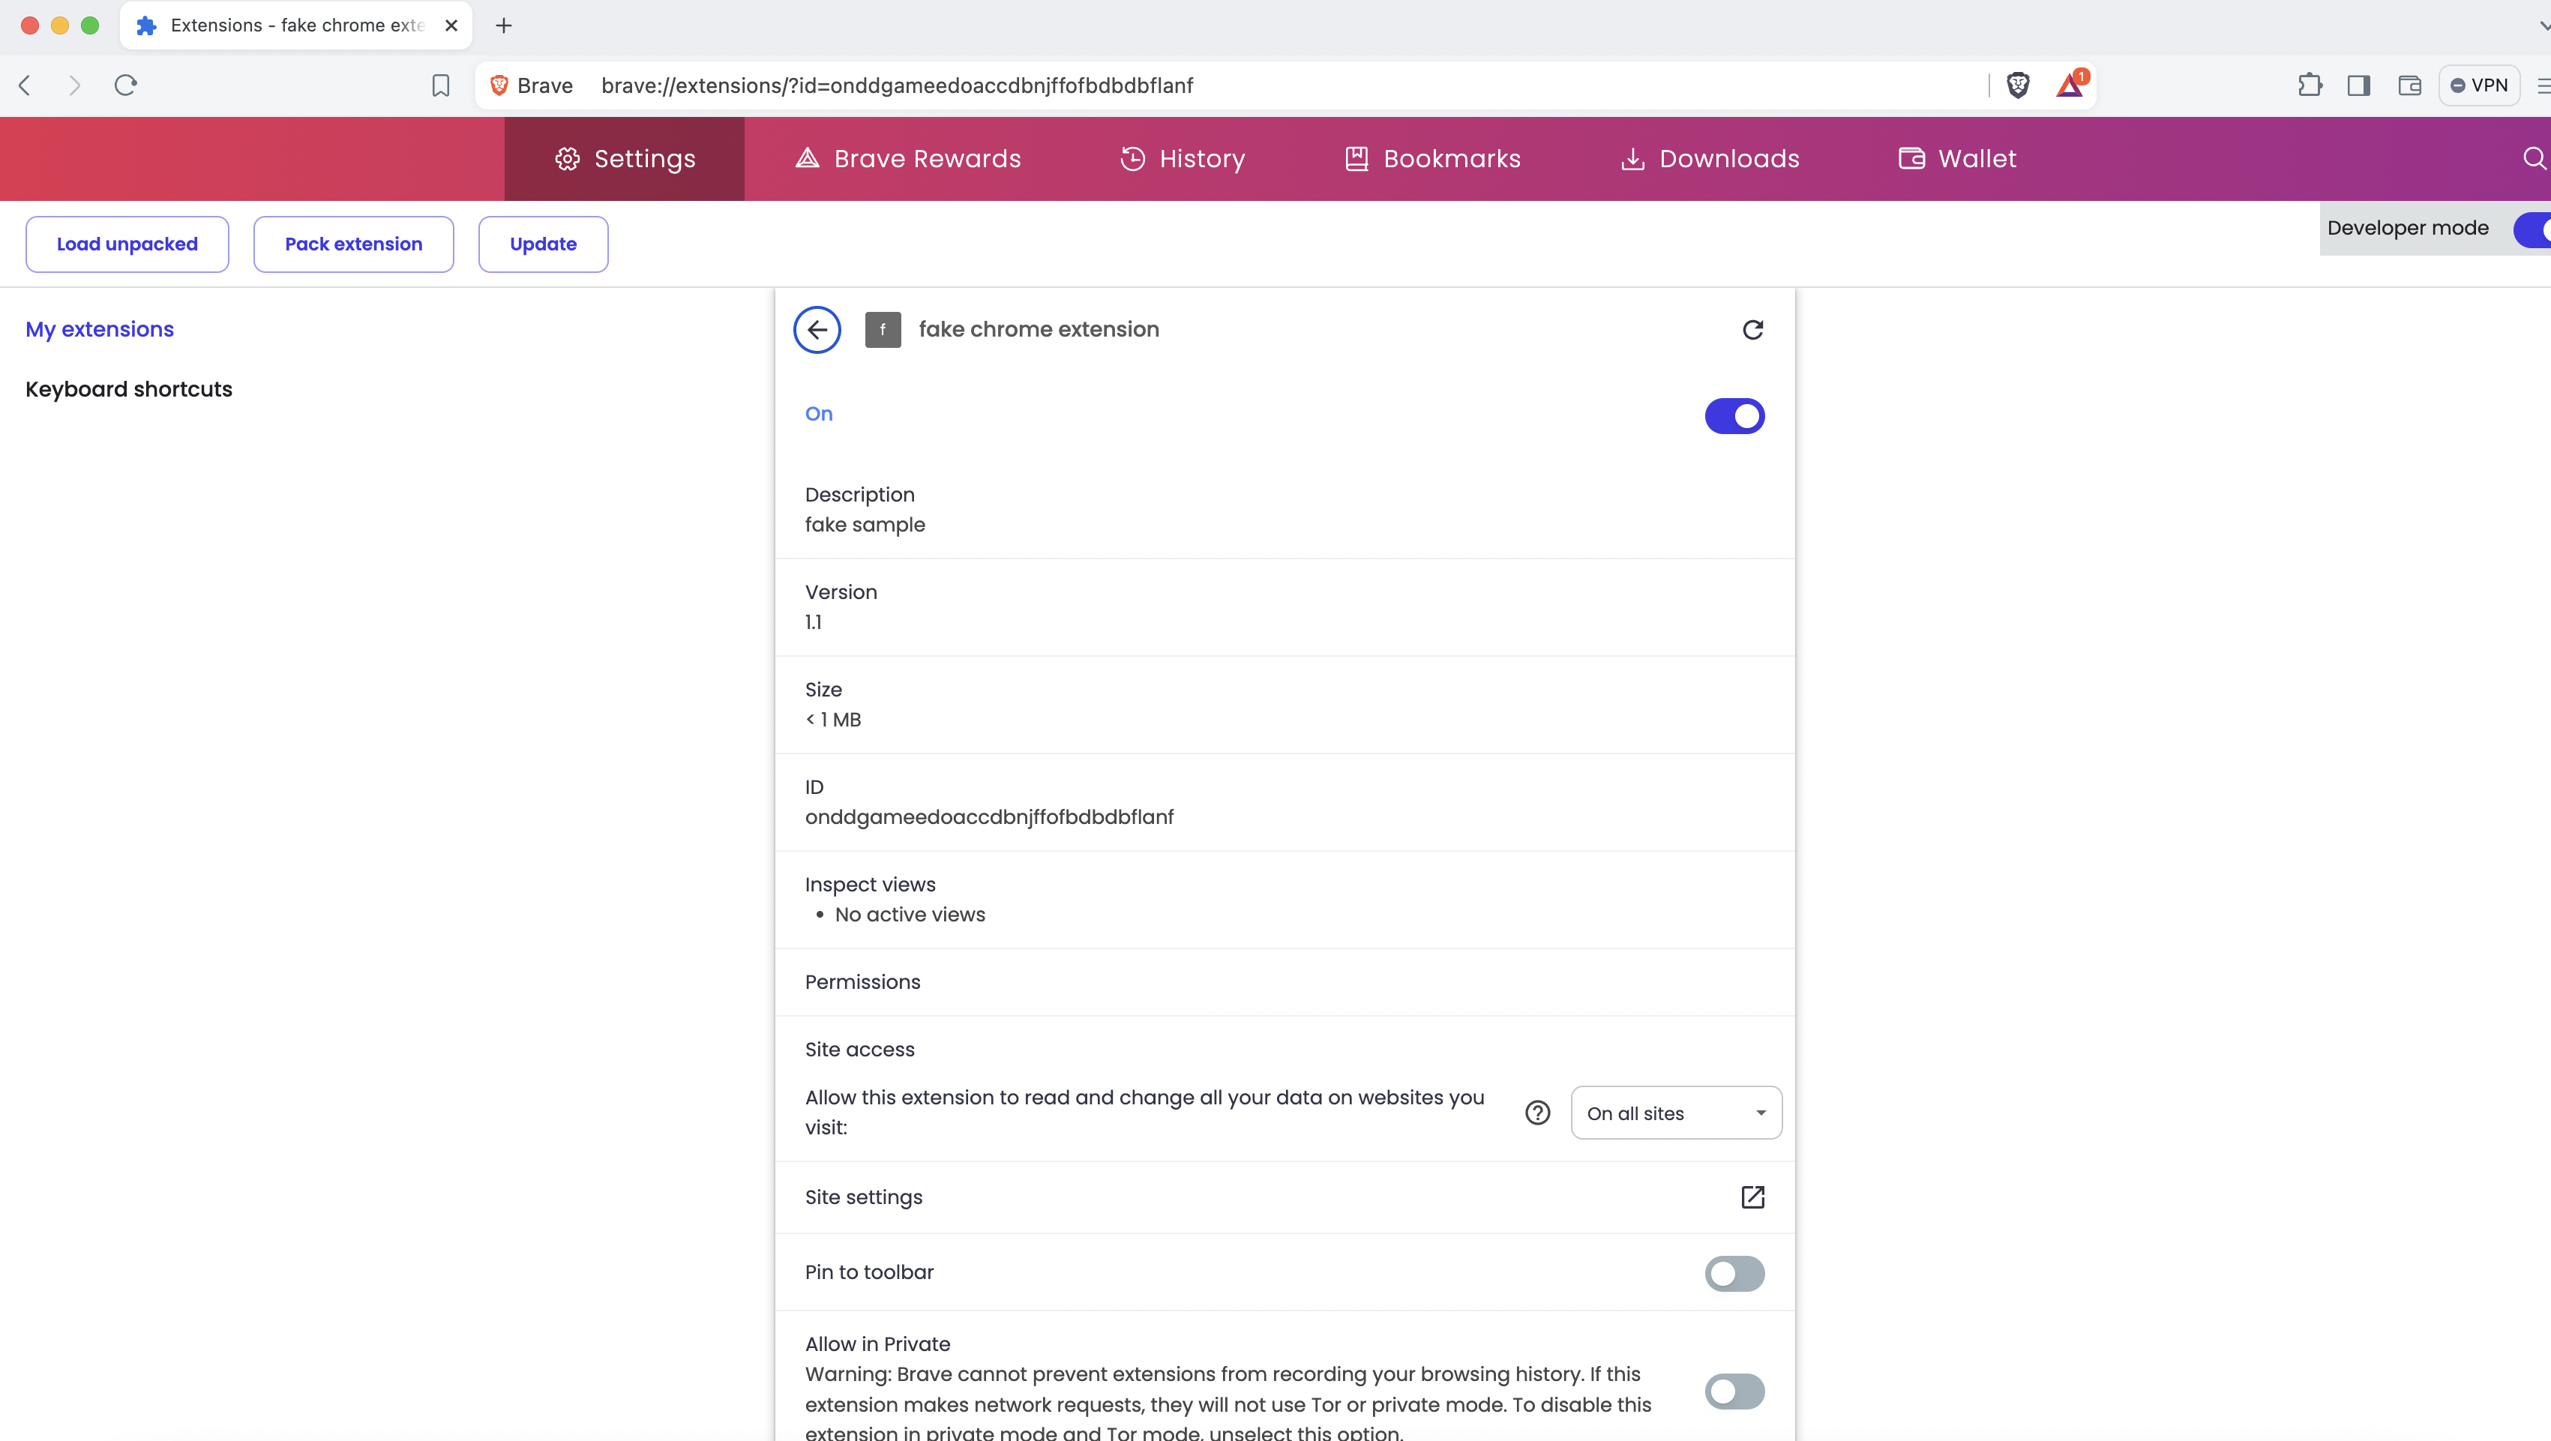
Task: Open Keyboard shortcuts in sidebar
Action: coord(129,389)
